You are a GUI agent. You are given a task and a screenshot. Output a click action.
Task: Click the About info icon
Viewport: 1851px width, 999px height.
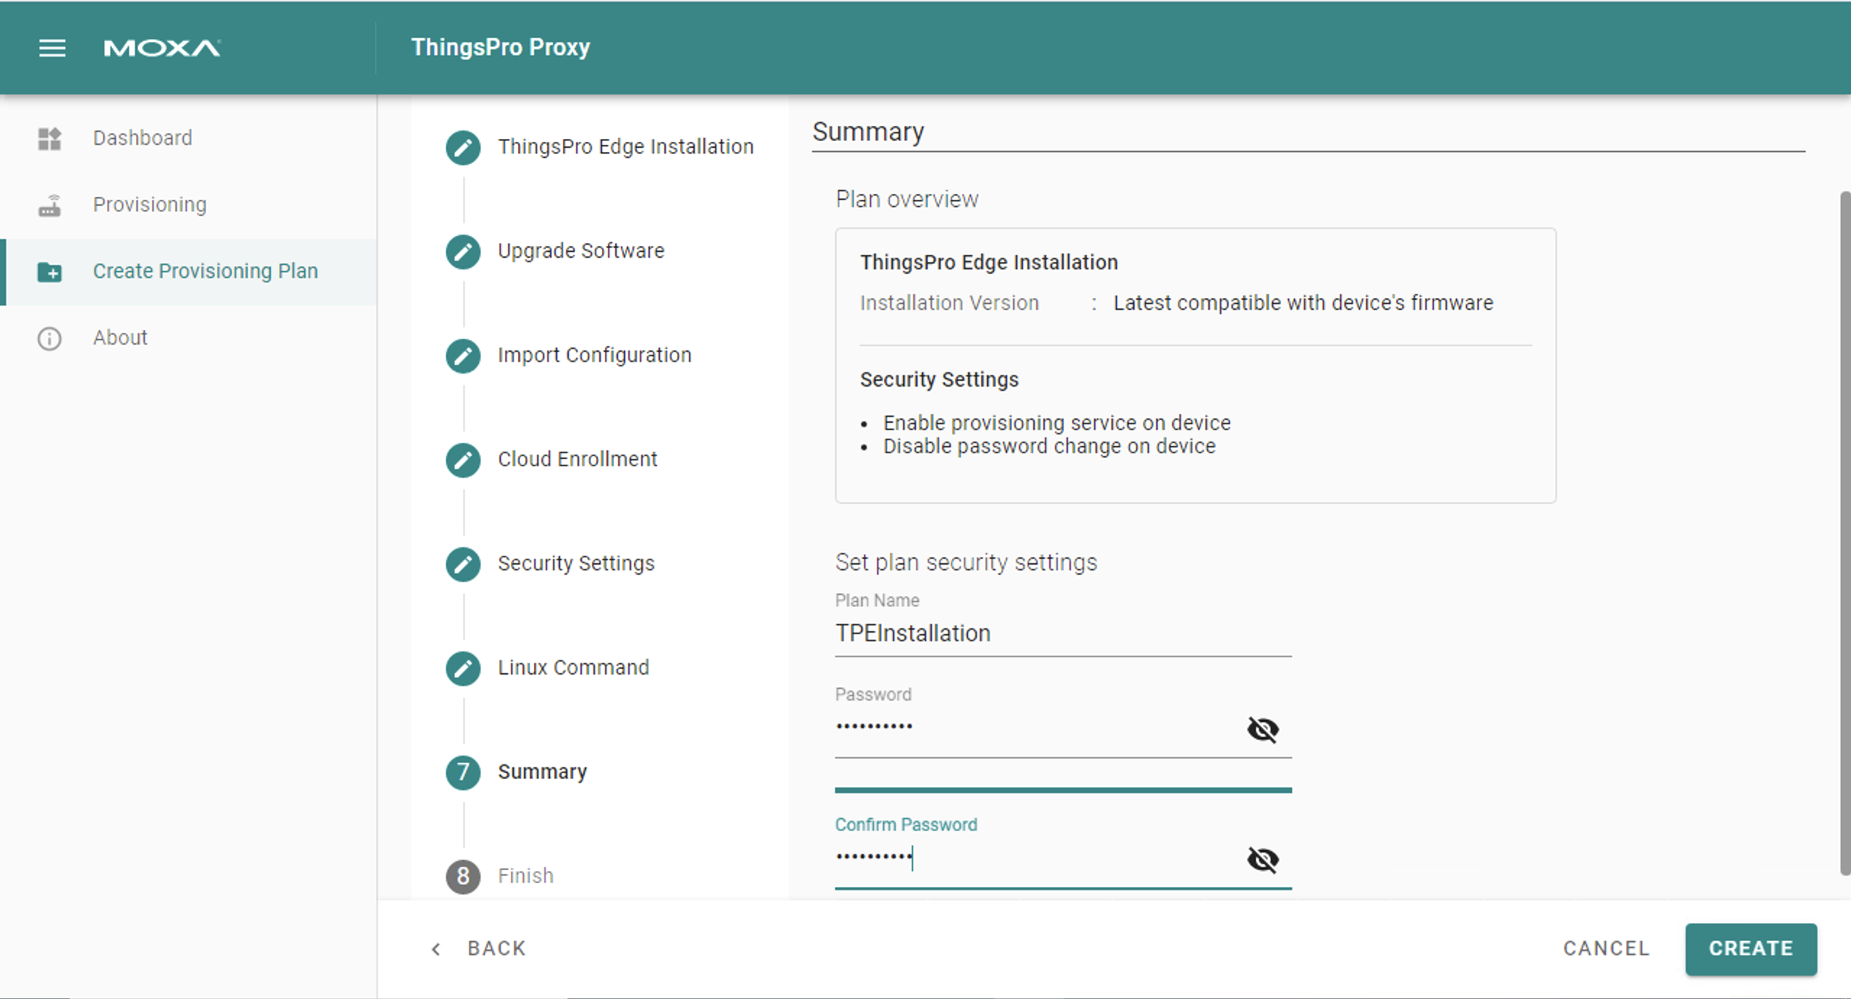(49, 338)
